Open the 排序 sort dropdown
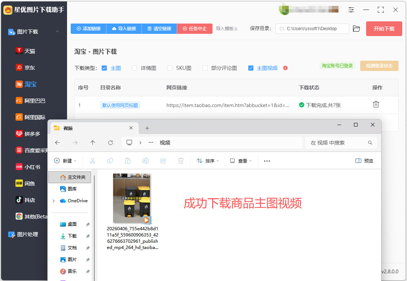The image size is (407, 281). tap(208, 161)
